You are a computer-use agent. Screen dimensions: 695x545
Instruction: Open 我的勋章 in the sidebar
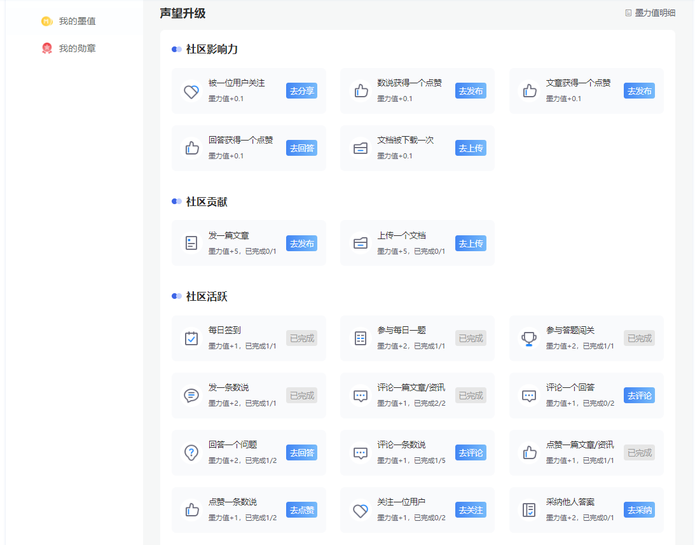point(76,48)
